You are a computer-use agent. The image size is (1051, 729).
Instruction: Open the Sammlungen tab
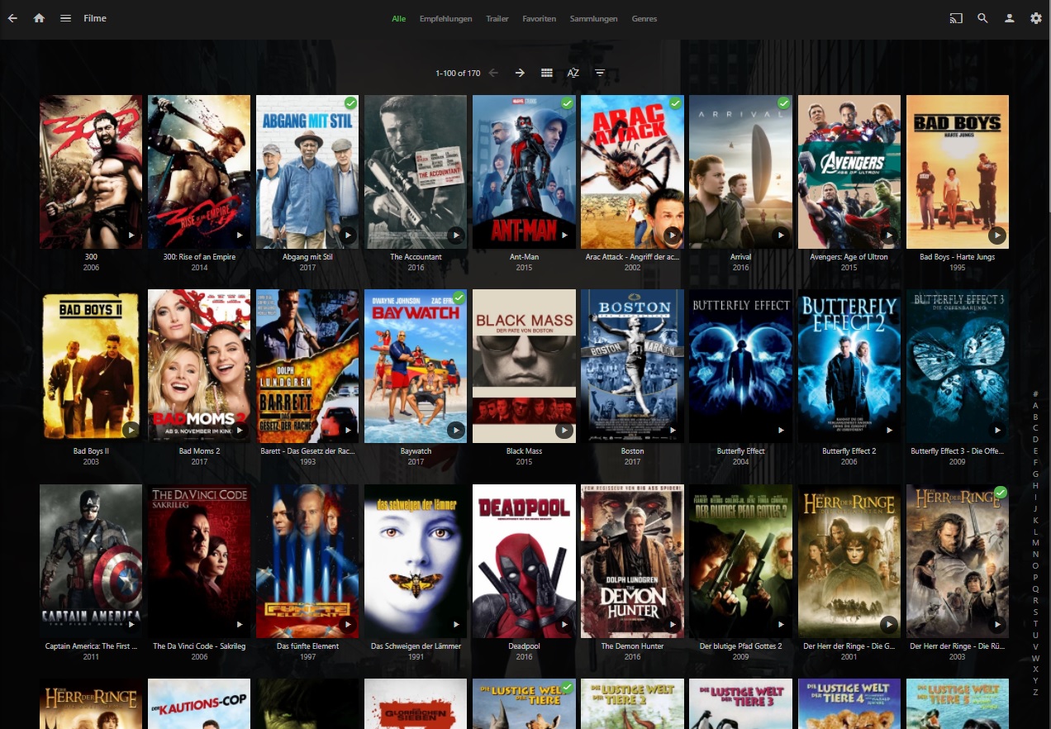coord(593,18)
